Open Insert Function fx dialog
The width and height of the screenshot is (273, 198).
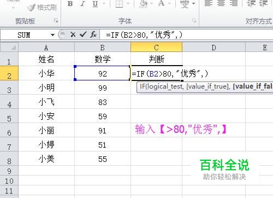(93, 34)
